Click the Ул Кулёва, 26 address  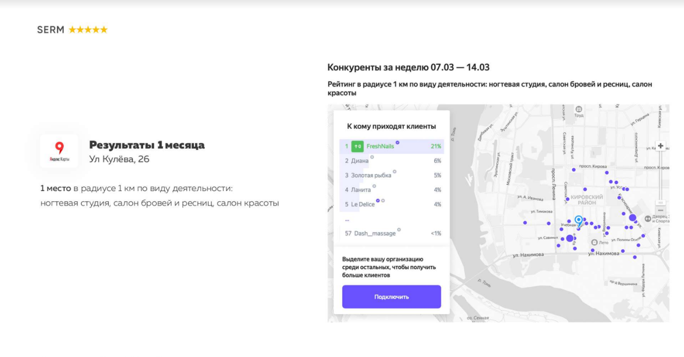119,159
